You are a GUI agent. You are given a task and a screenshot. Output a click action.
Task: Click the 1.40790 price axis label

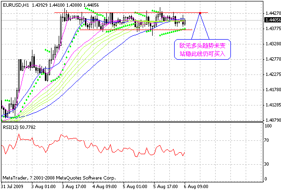tap(273, 120)
